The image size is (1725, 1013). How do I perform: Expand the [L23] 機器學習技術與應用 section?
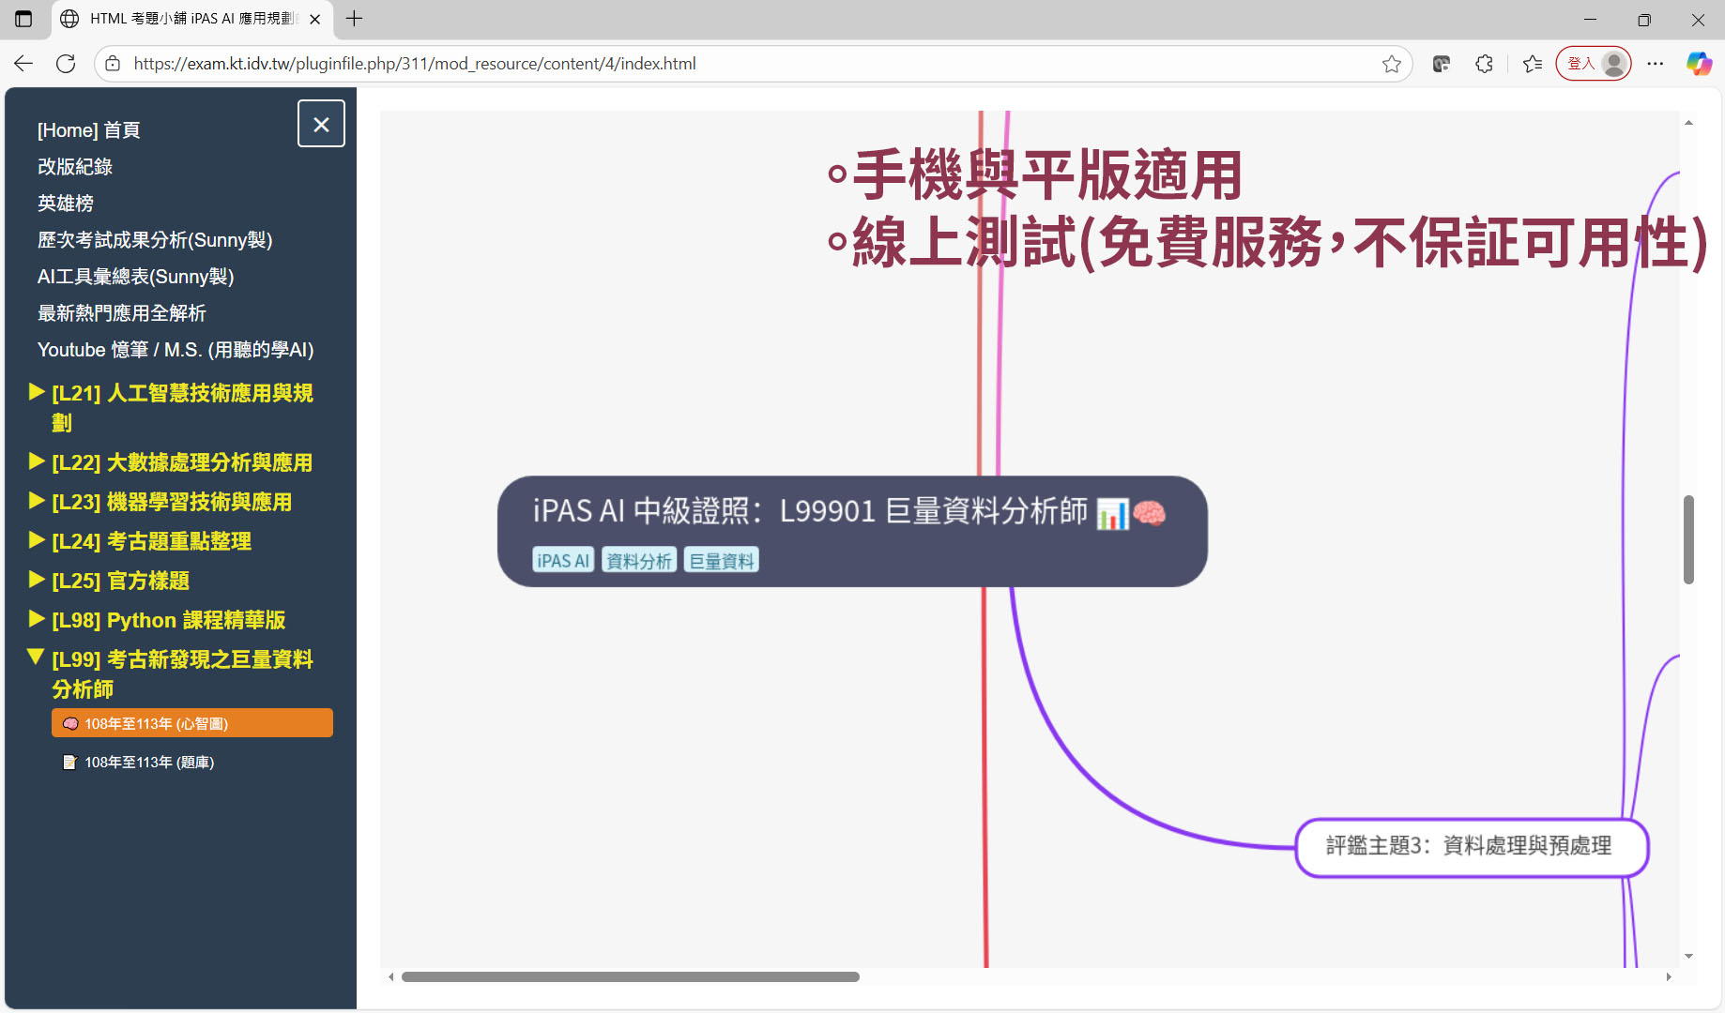tap(171, 502)
